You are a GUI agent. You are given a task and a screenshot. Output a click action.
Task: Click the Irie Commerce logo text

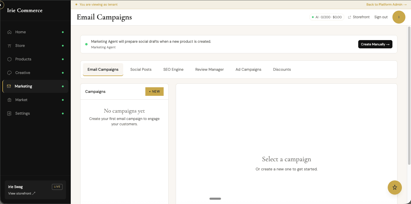pos(25,10)
